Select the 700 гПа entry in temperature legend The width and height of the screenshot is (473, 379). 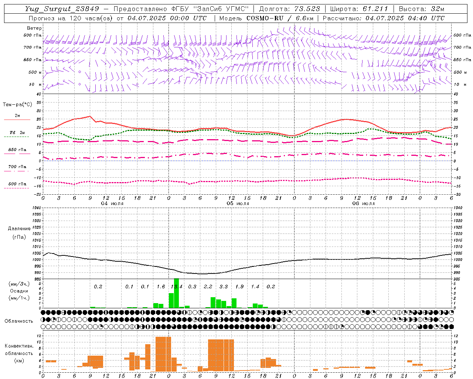[17, 167]
